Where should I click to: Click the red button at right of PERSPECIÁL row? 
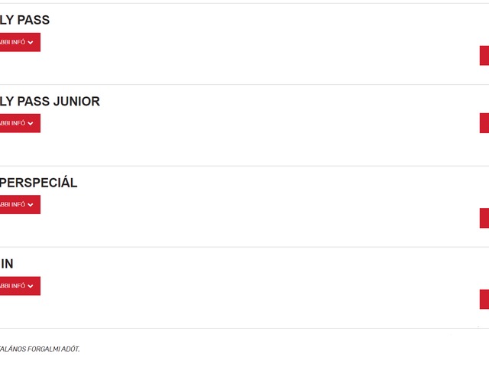pyautogui.click(x=484, y=218)
